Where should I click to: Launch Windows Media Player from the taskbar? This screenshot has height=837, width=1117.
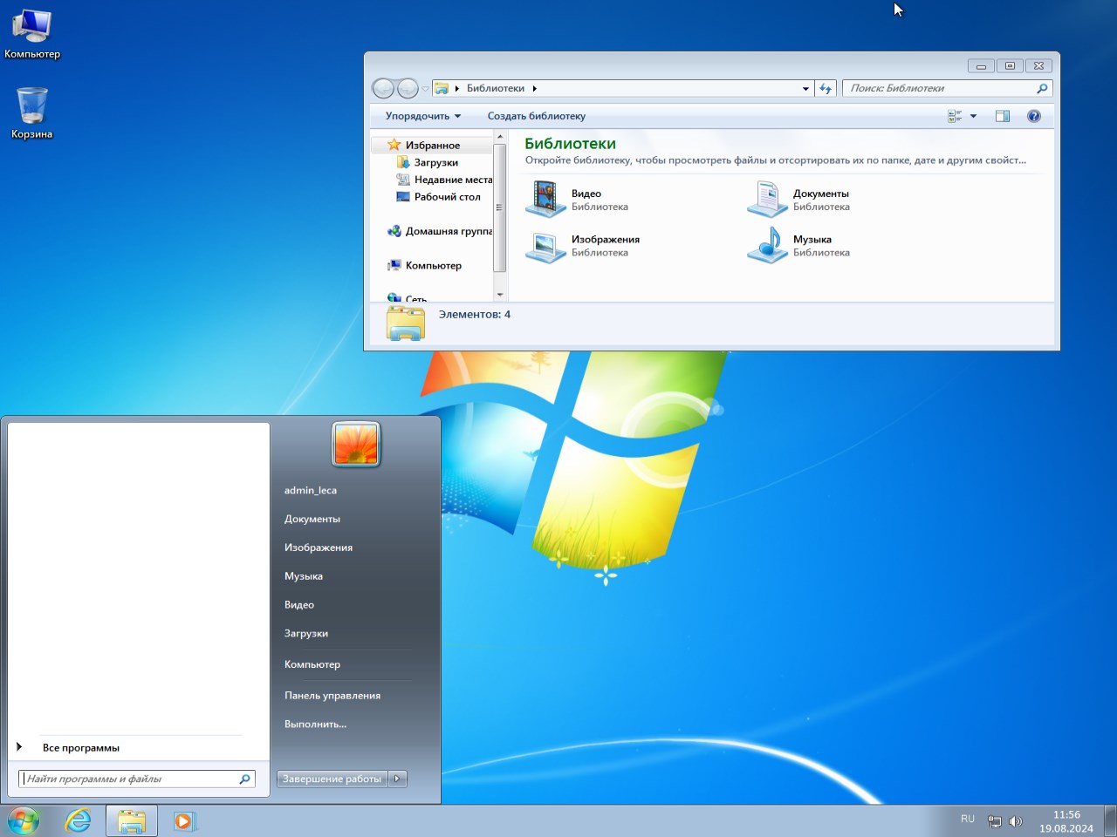point(184,820)
